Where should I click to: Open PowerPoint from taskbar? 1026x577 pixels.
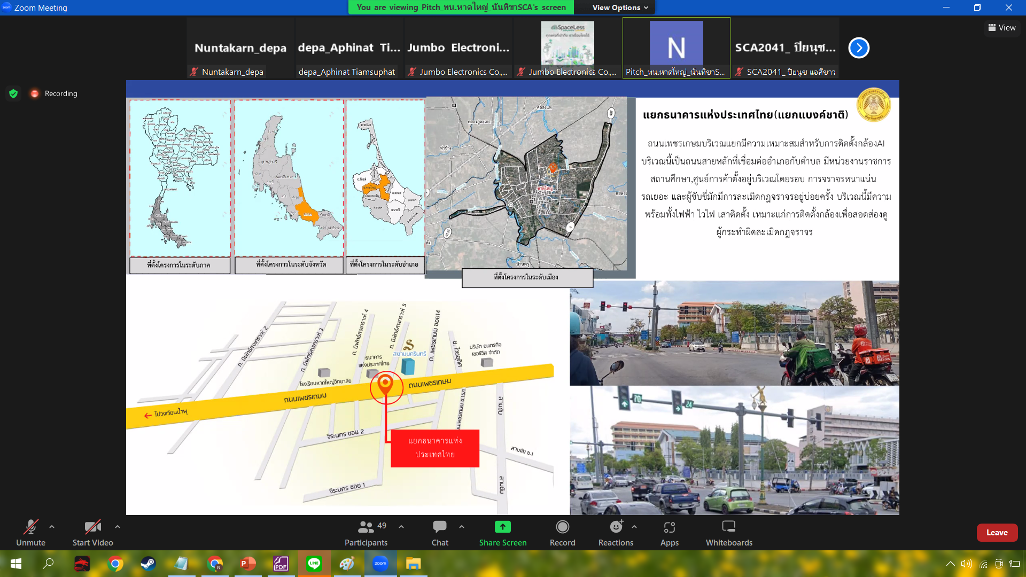(x=248, y=564)
